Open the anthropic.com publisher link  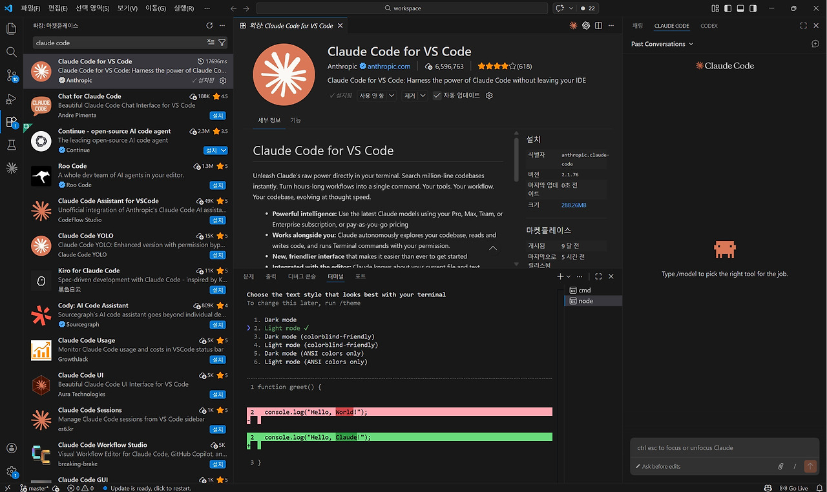pos(389,67)
